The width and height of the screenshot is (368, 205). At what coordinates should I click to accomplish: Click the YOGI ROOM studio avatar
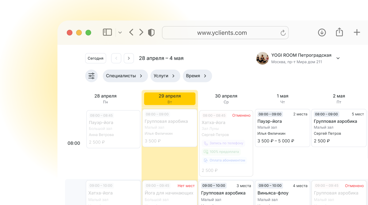coord(262,58)
